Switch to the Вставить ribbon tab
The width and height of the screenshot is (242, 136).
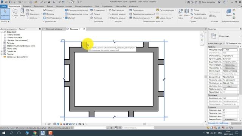click(x=27, y=6)
